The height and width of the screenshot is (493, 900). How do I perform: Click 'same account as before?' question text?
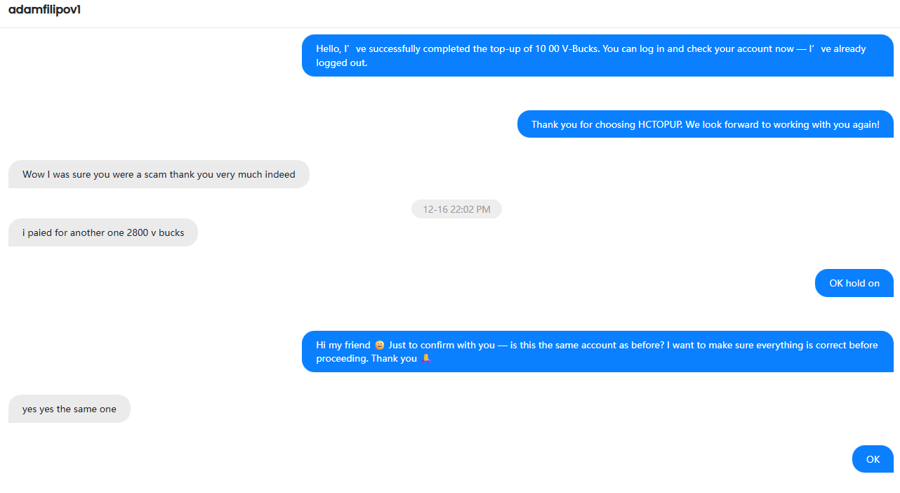(608, 345)
